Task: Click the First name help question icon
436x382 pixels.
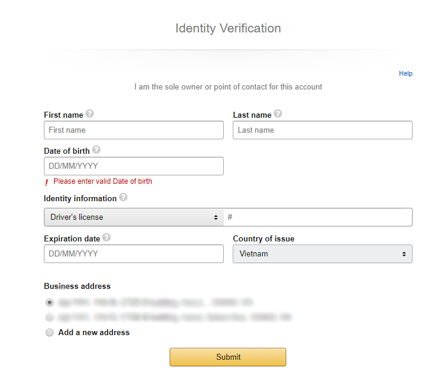Action: (90, 114)
